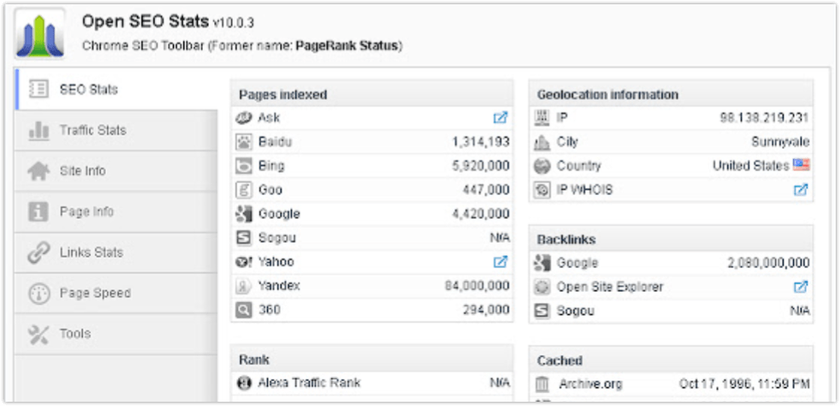
Task: Click the Alexa Traffic Rank label
Action: pos(309,383)
